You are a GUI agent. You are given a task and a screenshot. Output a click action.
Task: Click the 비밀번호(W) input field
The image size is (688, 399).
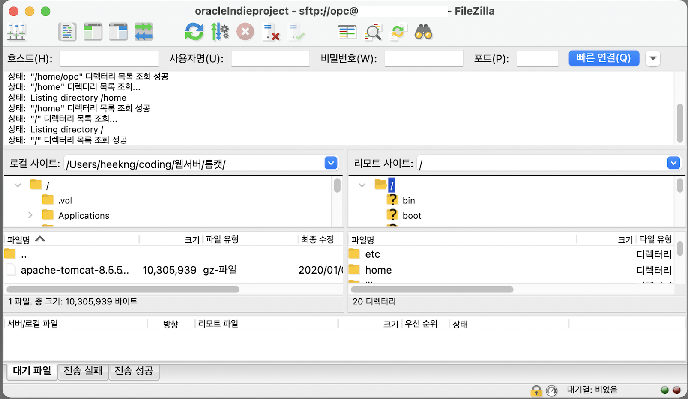pos(424,58)
